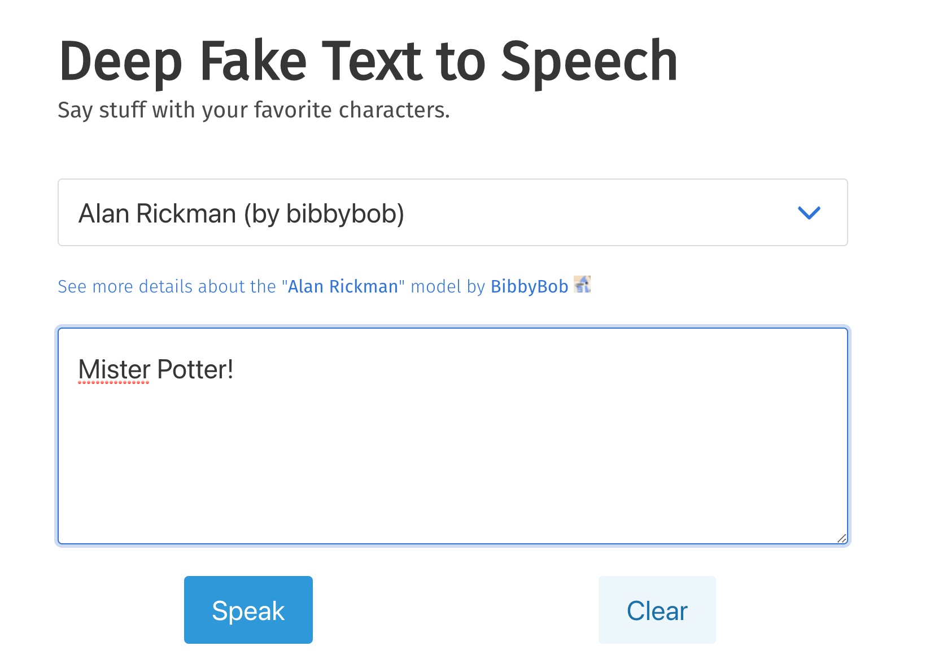
Task: Click "See more details about the" link text
Action: [167, 287]
